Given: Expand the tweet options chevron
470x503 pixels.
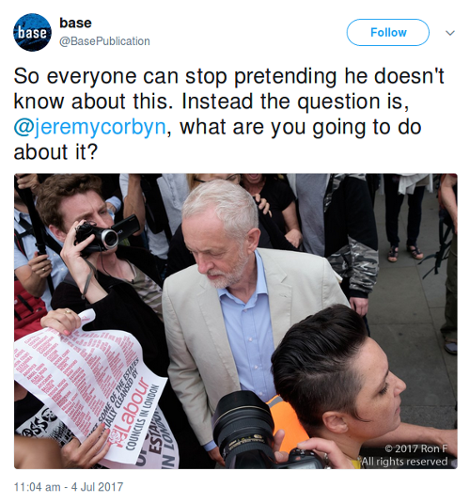Looking at the screenshot, I should (450, 33).
